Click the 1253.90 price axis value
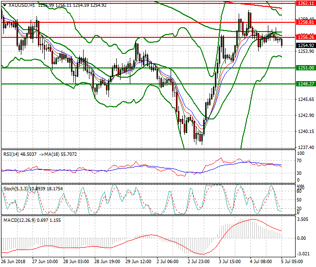The width and height of the screenshot is (316, 267). pyautogui.click(x=306, y=51)
